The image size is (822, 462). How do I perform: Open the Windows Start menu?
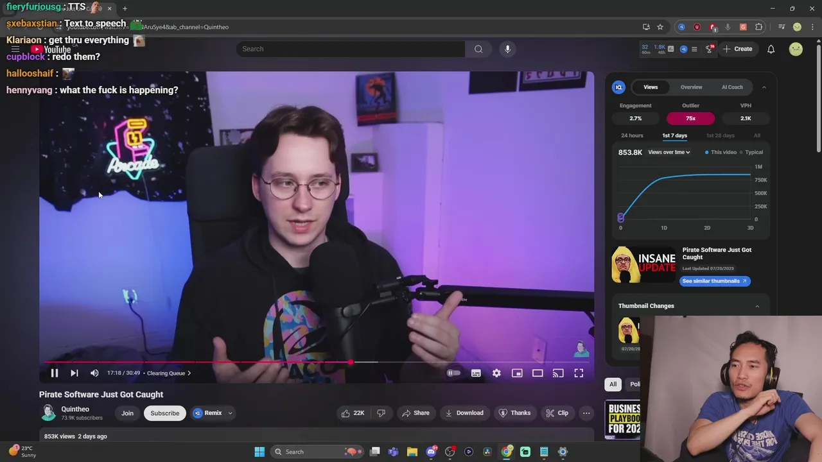pyautogui.click(x=259, y=452)
